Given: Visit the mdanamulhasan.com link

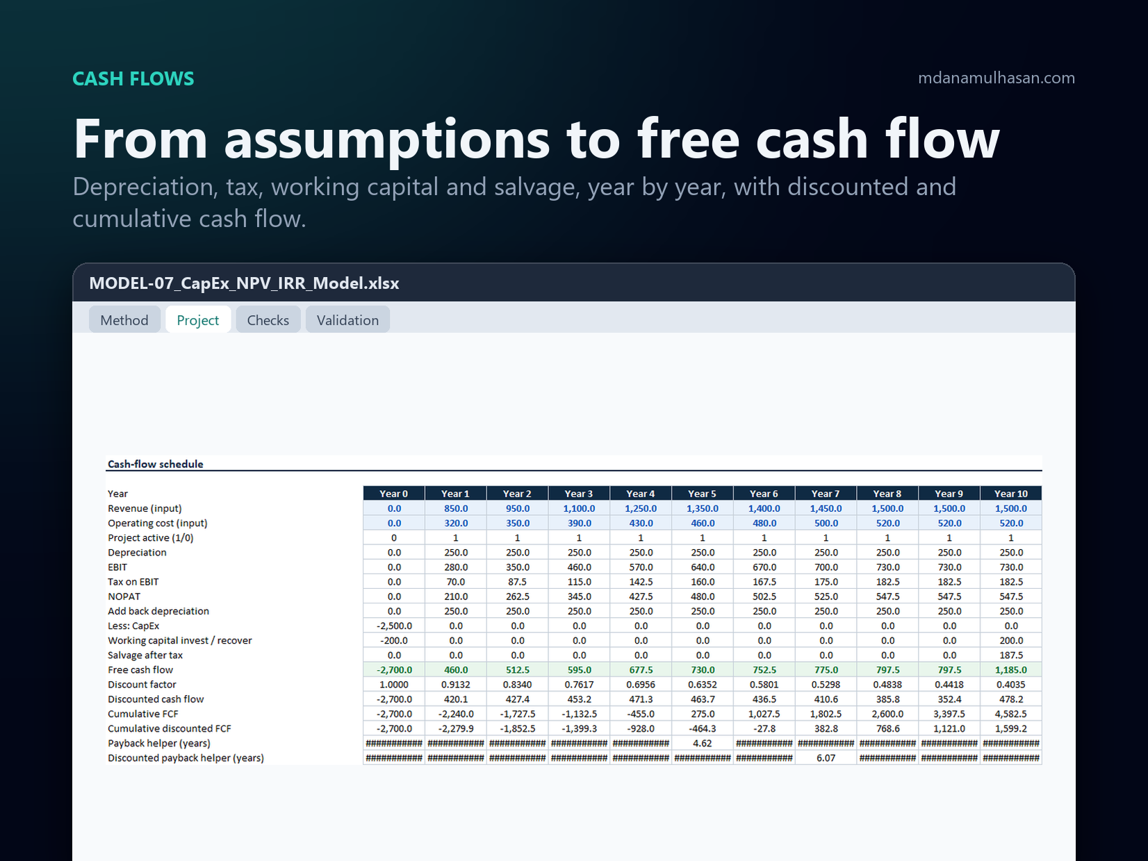Looking at the screenshot, I should (x=996, y=78).
